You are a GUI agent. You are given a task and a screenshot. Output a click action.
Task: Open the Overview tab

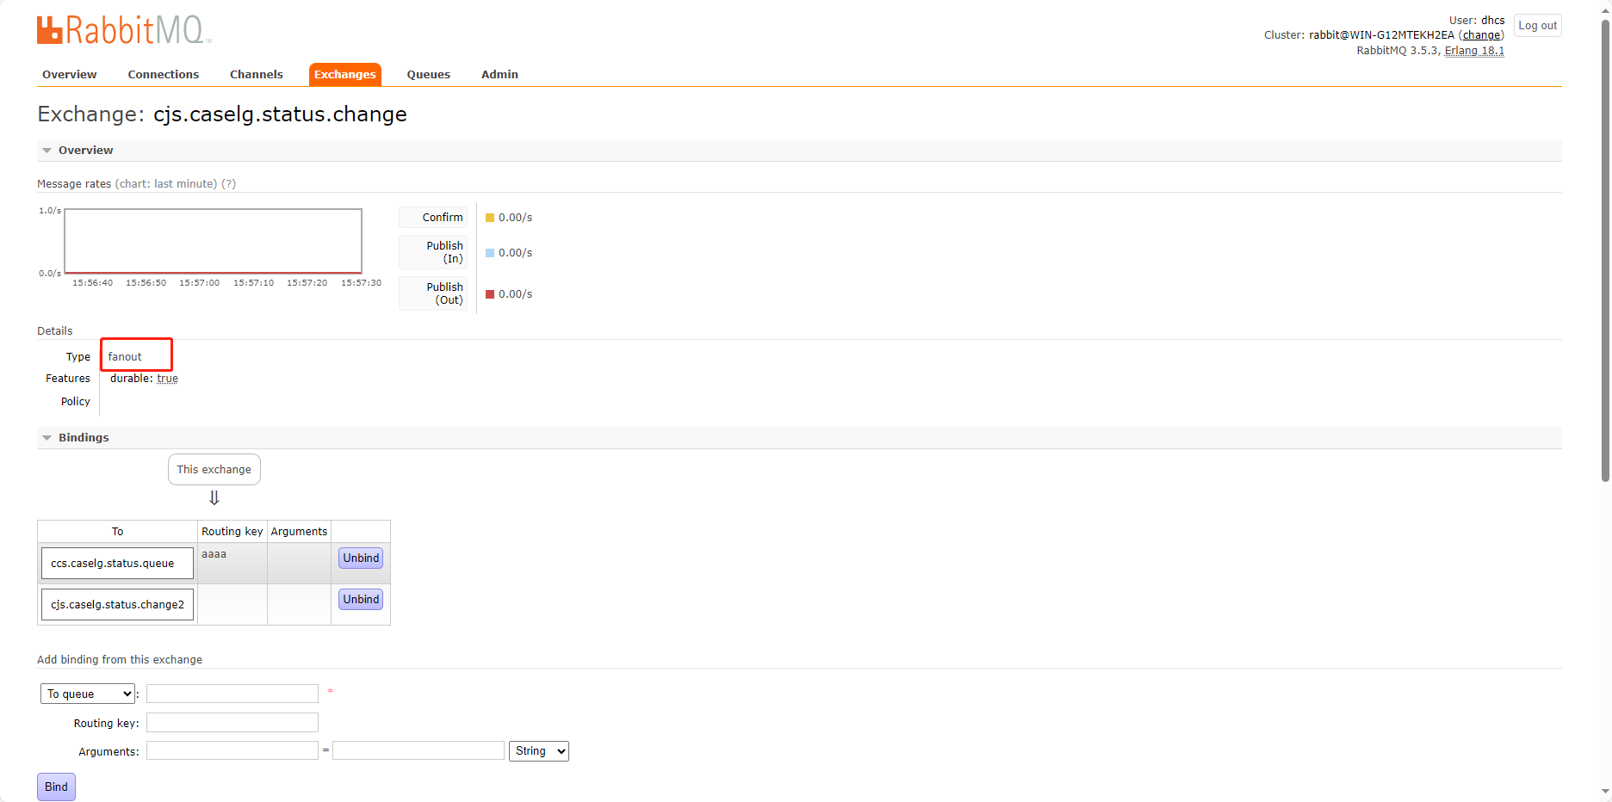(x=70, y=75)
